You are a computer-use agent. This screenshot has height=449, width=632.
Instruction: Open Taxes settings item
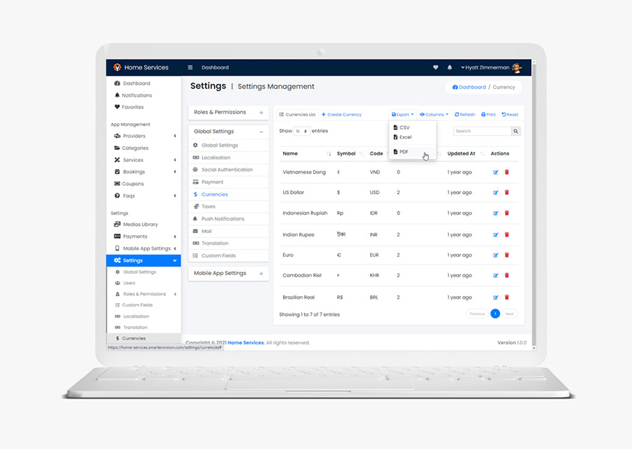(228, 206)
